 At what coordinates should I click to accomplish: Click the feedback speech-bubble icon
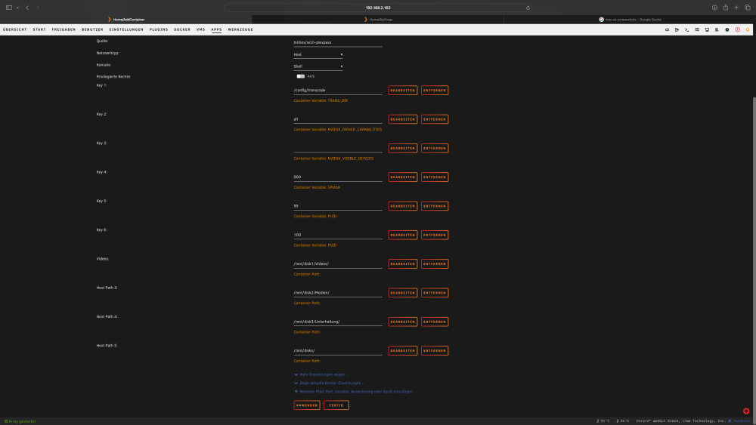697,30
